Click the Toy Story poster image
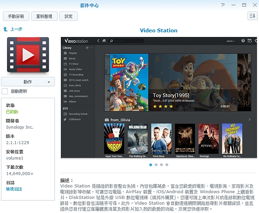 (x=129, y=82)
